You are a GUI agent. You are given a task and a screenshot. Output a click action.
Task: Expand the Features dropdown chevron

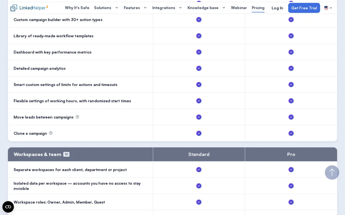pyautogui.click(x=145, y=8)
